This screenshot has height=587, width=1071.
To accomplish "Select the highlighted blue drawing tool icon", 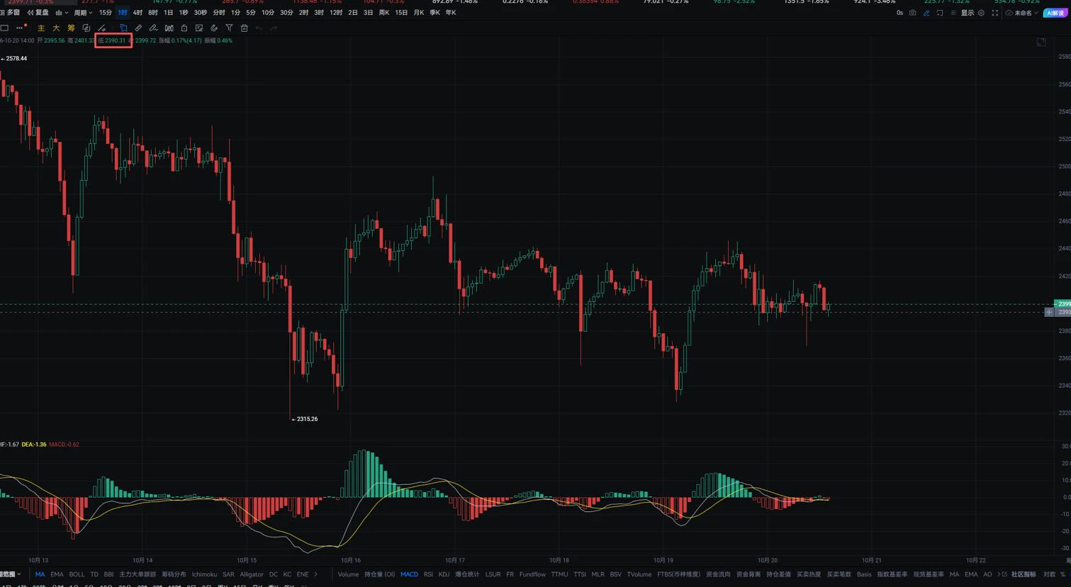I will coord(123,28).
